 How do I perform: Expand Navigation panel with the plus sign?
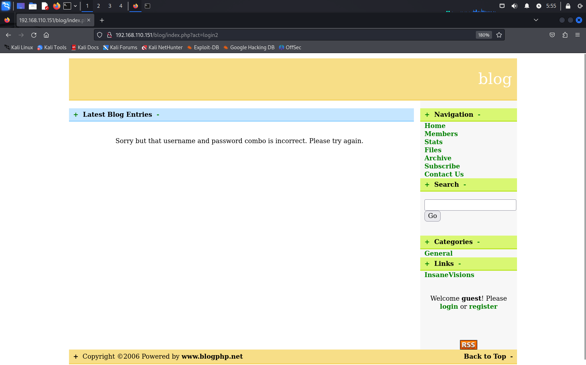click(x=427, y=115)
